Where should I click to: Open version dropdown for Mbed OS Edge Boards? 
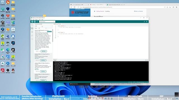pos(37,60)
